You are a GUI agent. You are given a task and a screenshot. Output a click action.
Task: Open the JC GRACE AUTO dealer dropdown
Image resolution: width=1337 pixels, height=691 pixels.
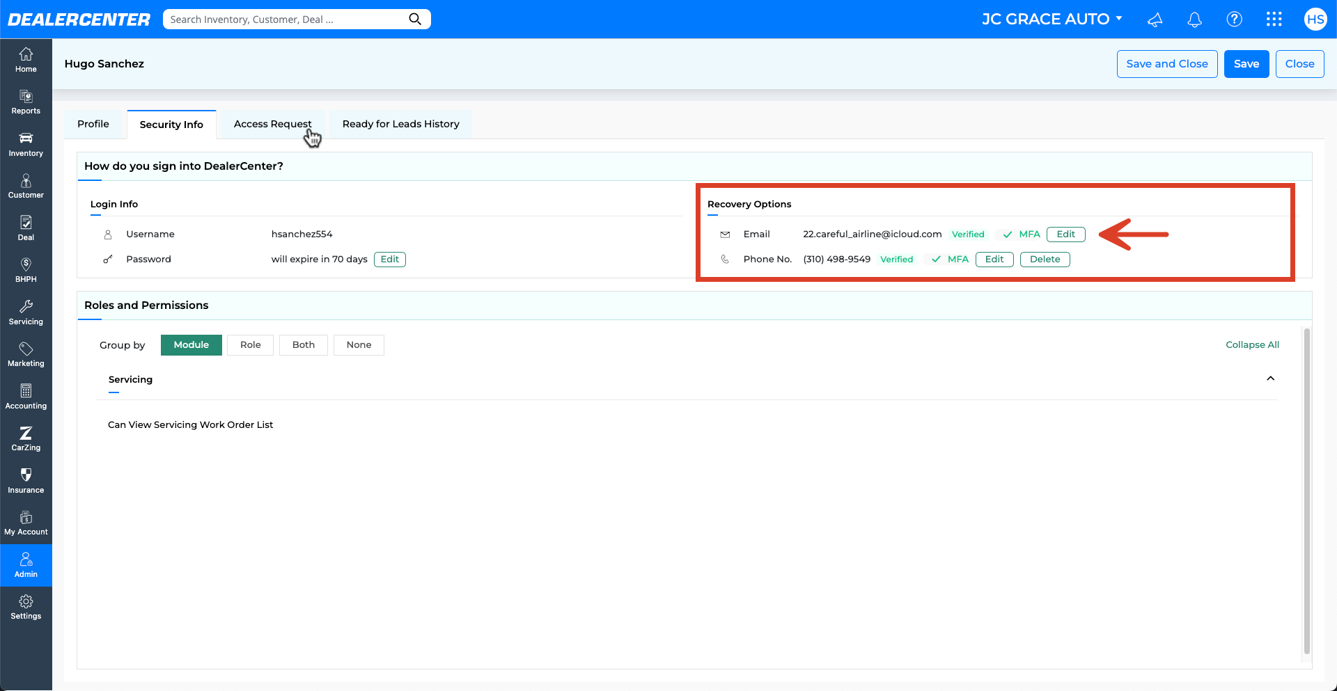[1052, 19]
